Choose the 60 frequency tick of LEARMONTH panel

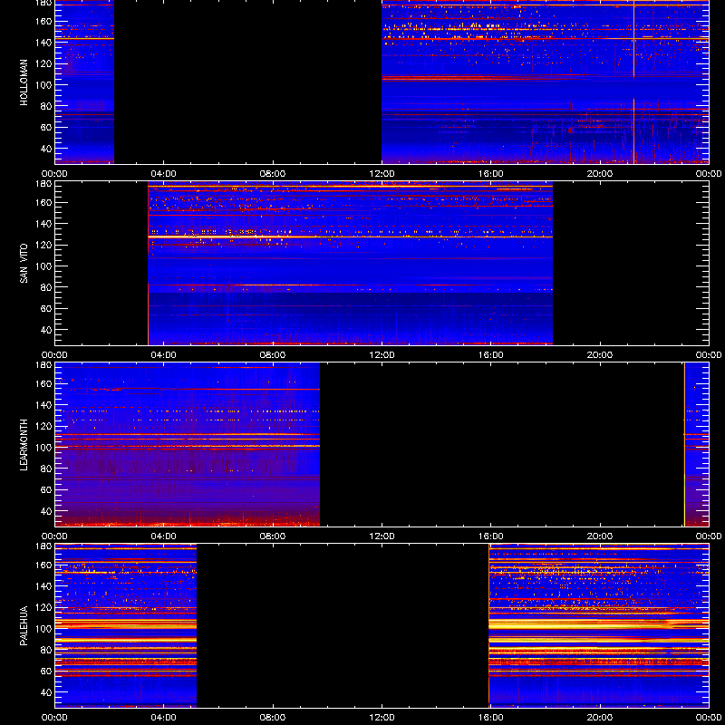tap(47, 489)
